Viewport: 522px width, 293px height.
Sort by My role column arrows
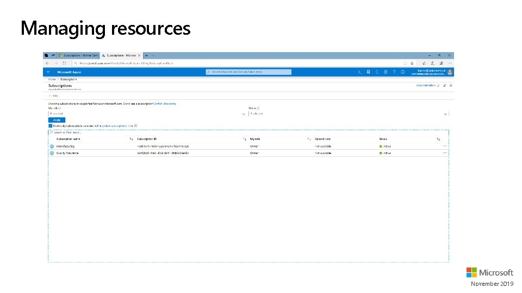tap(309, 139)
